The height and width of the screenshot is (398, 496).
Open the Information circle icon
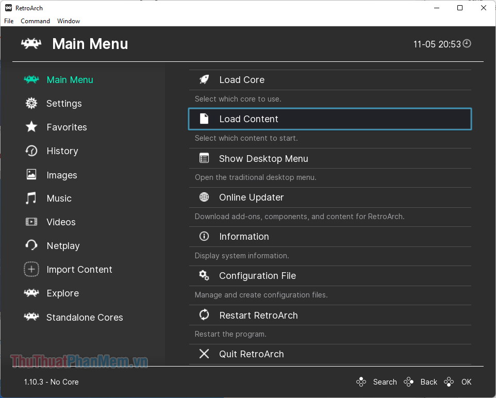[x=204, y=236]
